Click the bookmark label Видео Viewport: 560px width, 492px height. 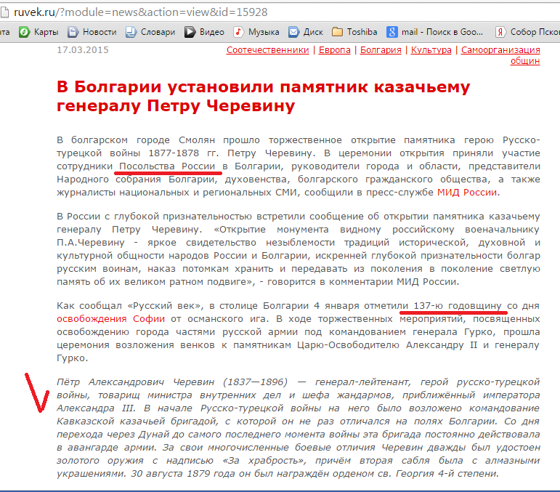pyautogui.click(x=212, y=32)
